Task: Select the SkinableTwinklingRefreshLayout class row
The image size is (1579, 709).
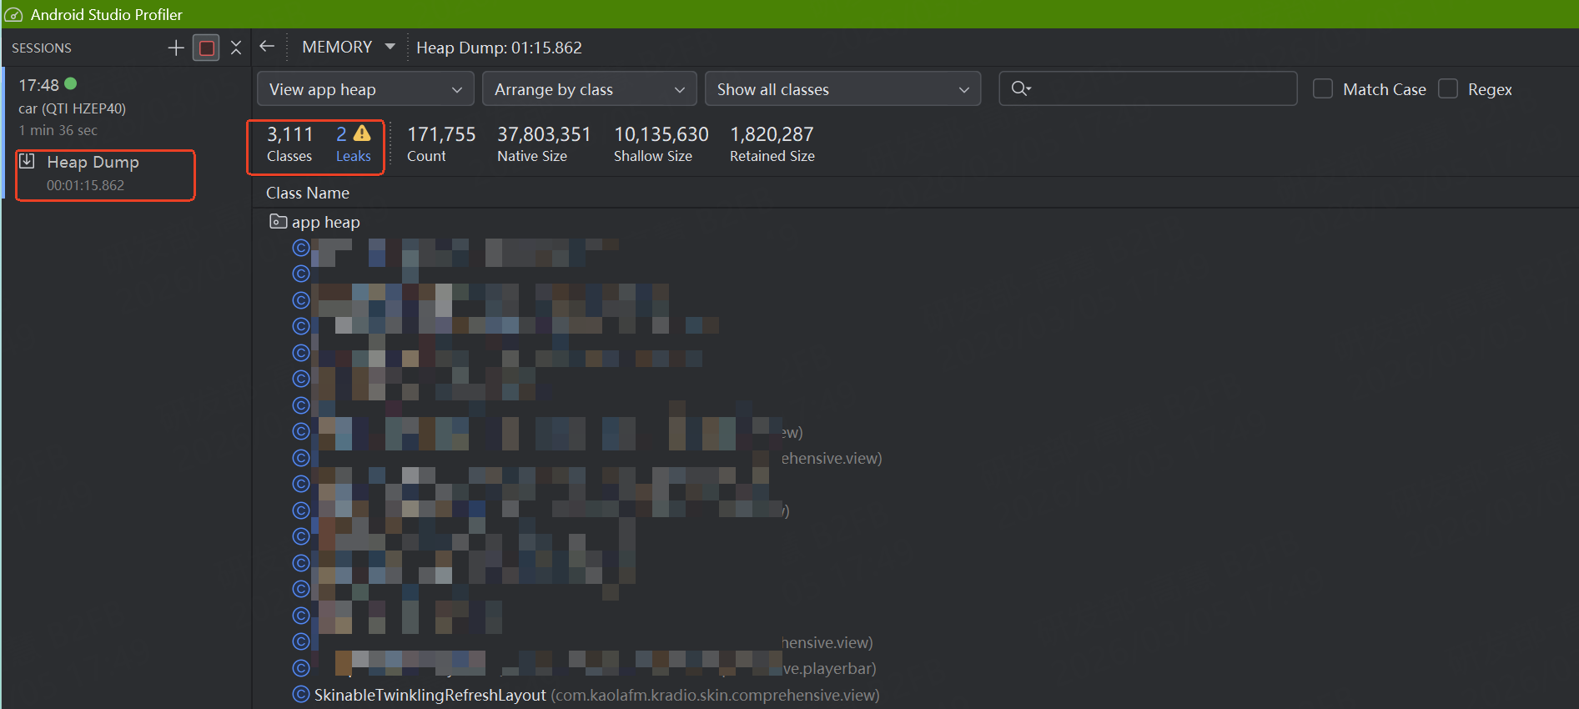Action: tap(915, 695)
